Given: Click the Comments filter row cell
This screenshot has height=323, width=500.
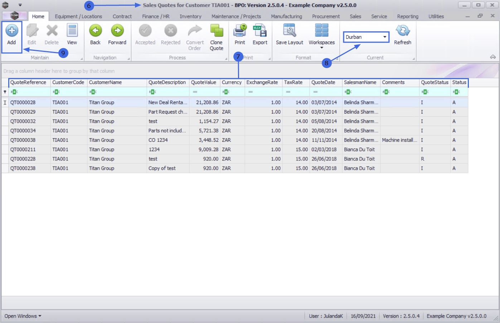Looking at the screenshot, I should [400, 92].
